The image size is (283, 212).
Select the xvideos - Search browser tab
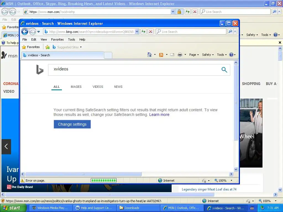pyautogui.click(x=63, y=55)
